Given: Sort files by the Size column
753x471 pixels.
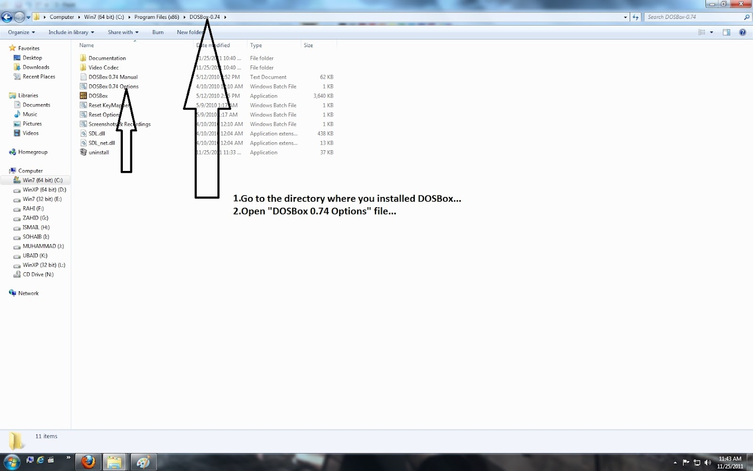Looking at the screenshot, I should click(308, 45).
